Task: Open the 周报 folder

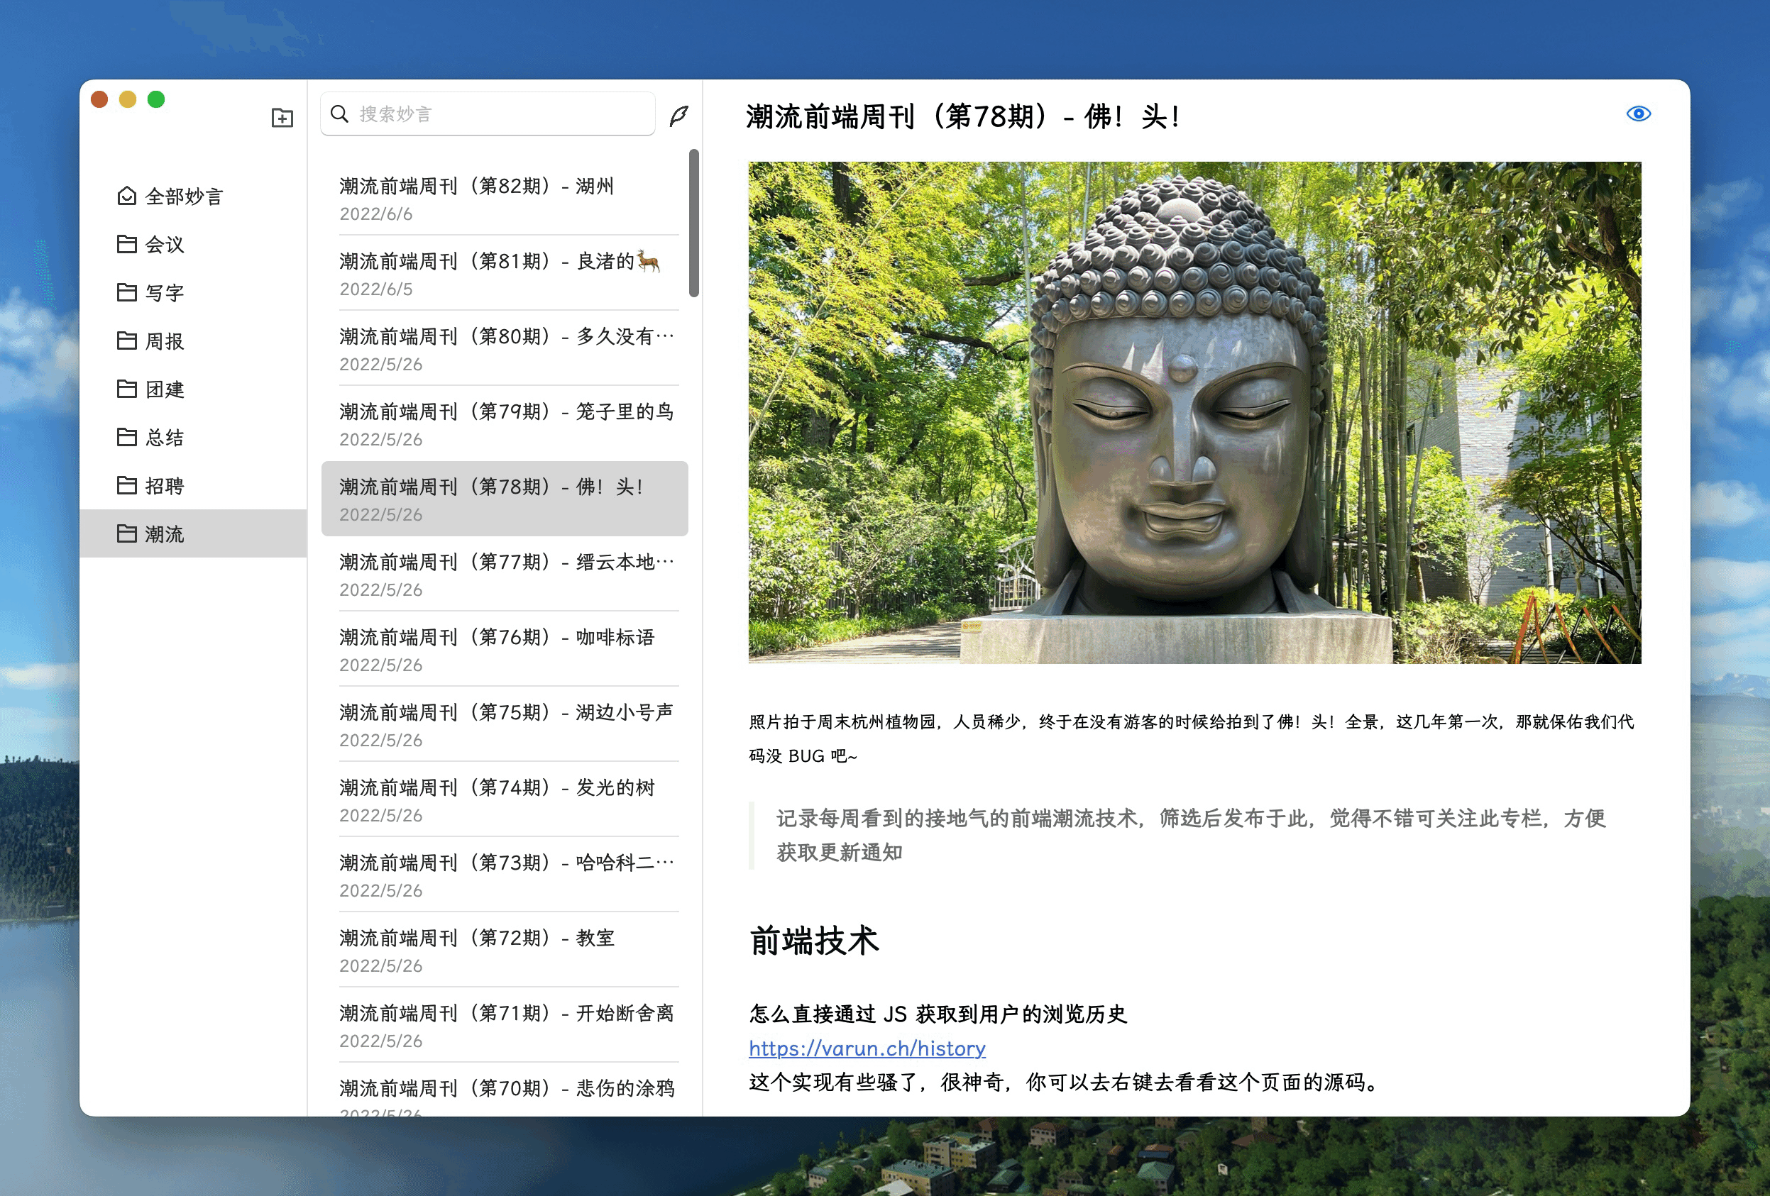Action: 164,341
